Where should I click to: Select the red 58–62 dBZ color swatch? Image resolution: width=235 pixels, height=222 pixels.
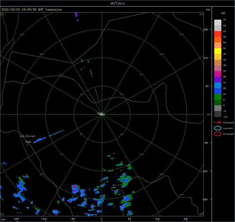pos(218,34)
